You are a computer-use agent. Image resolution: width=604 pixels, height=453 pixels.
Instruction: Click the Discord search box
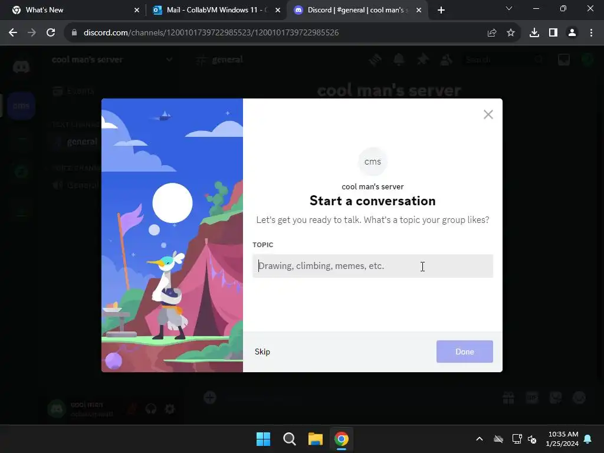(x=505, y=60)
